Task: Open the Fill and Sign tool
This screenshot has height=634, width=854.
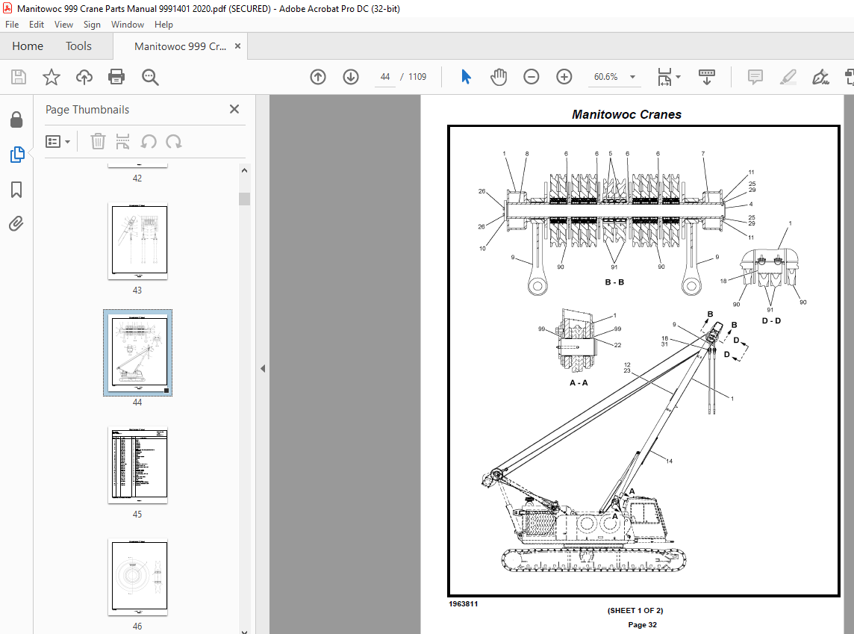Action: [820, 77]
